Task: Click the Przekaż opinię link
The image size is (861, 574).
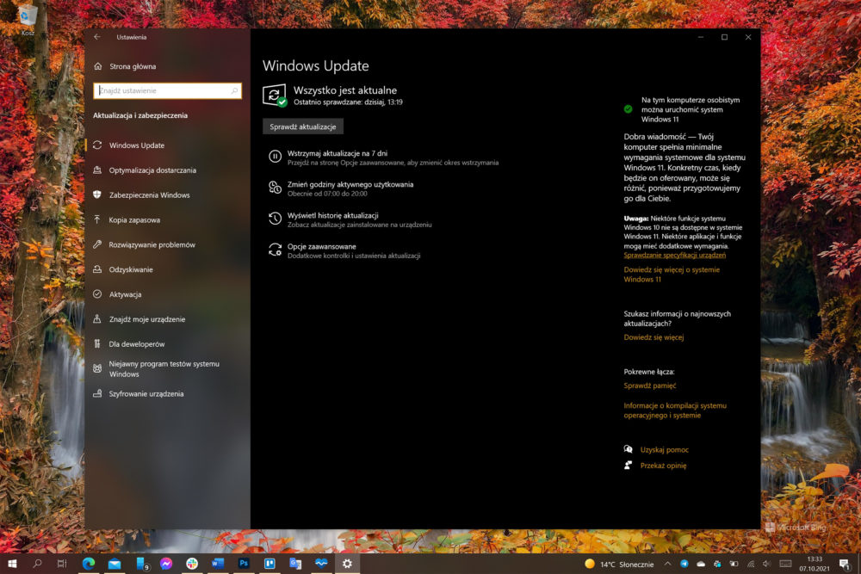Action: click(663, 466)
